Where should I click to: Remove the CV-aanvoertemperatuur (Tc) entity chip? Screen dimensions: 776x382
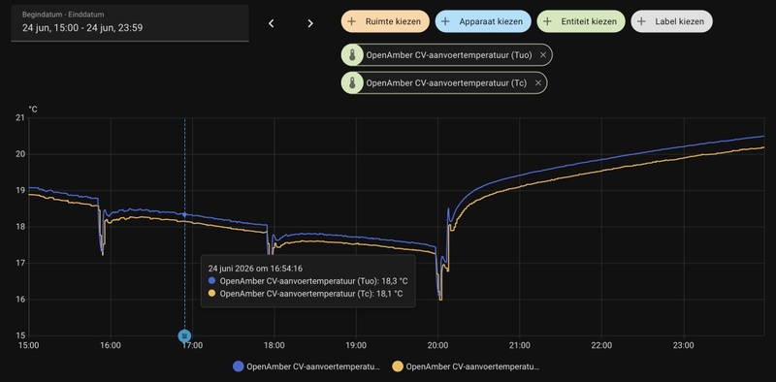click(x=538, y=83)
